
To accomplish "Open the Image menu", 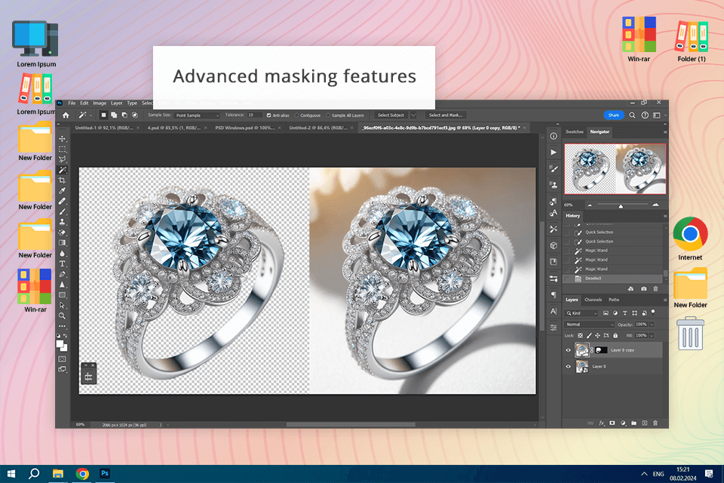I will [x=100, y=103].
